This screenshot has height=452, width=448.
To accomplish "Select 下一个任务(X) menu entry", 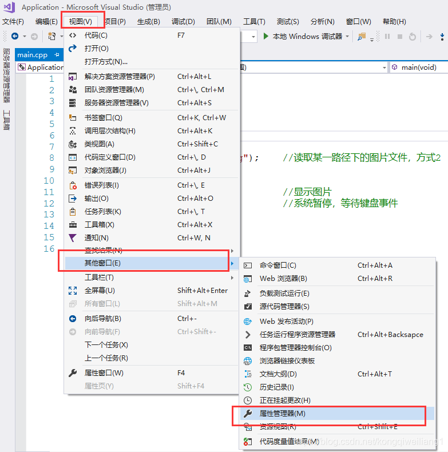I will (x=152, y=345).
